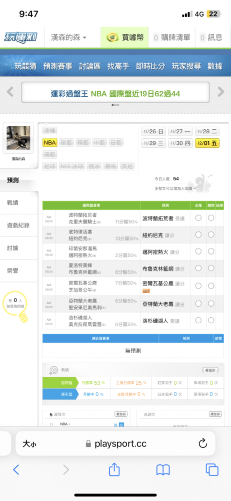
Task: Tap the user profile photo thumbnail
Action: pos(18,138)
